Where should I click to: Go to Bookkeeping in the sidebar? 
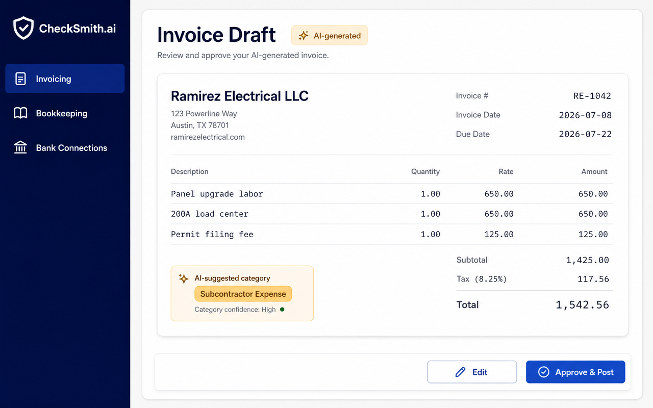[x=65, y=113]
